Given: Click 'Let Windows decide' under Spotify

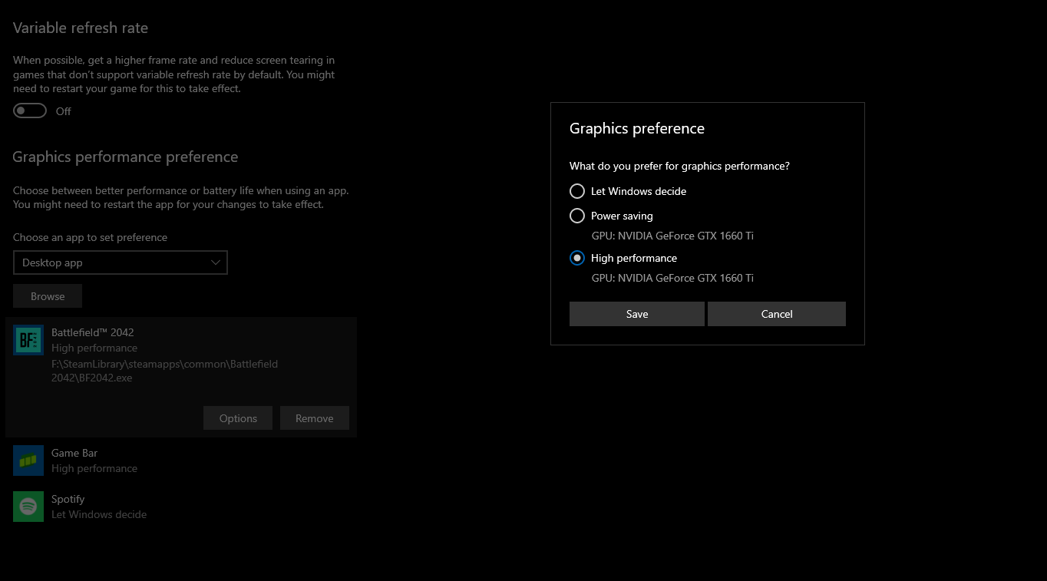Looking at the screenshot, I should (x=99, y=514).
